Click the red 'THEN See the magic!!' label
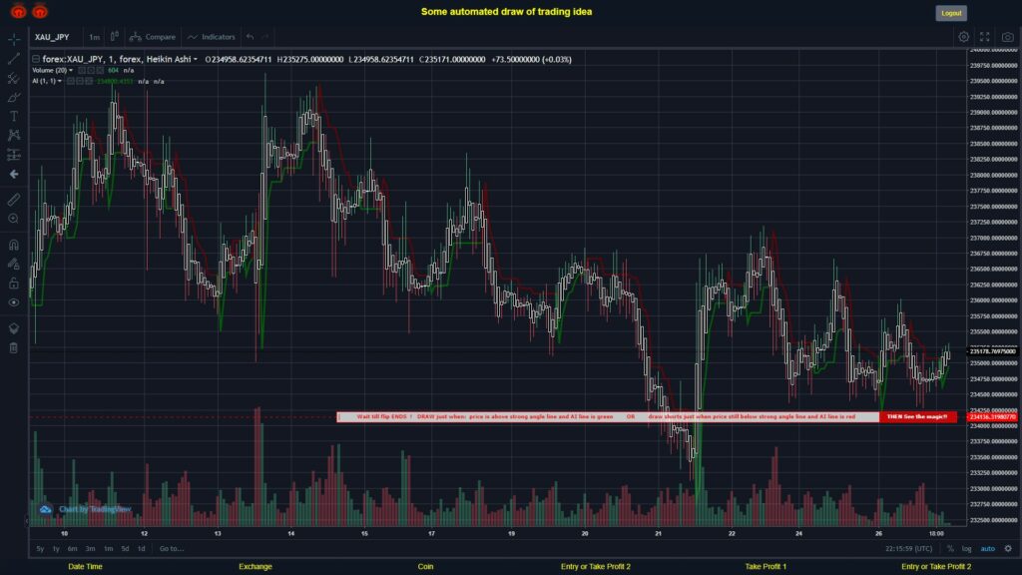The height and width of the screenshot is (575, 1022). [x=918, y=416]
